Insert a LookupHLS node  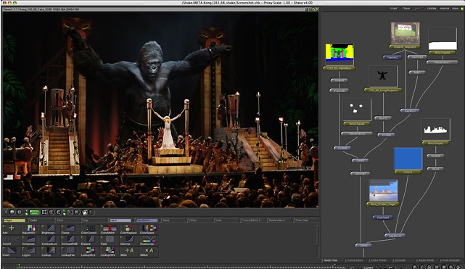click(90, 251)
